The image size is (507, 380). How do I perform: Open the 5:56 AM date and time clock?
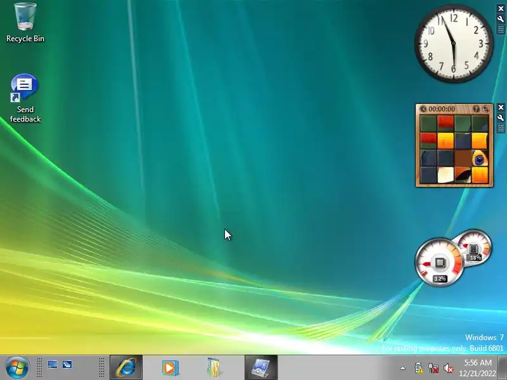point(478,368)
